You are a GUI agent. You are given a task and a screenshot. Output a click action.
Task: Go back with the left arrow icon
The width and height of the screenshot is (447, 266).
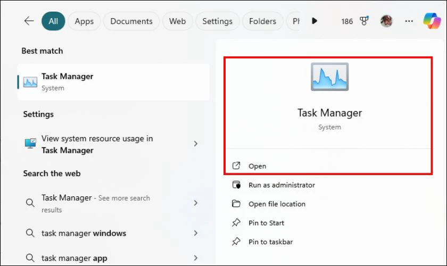point(29,21)
